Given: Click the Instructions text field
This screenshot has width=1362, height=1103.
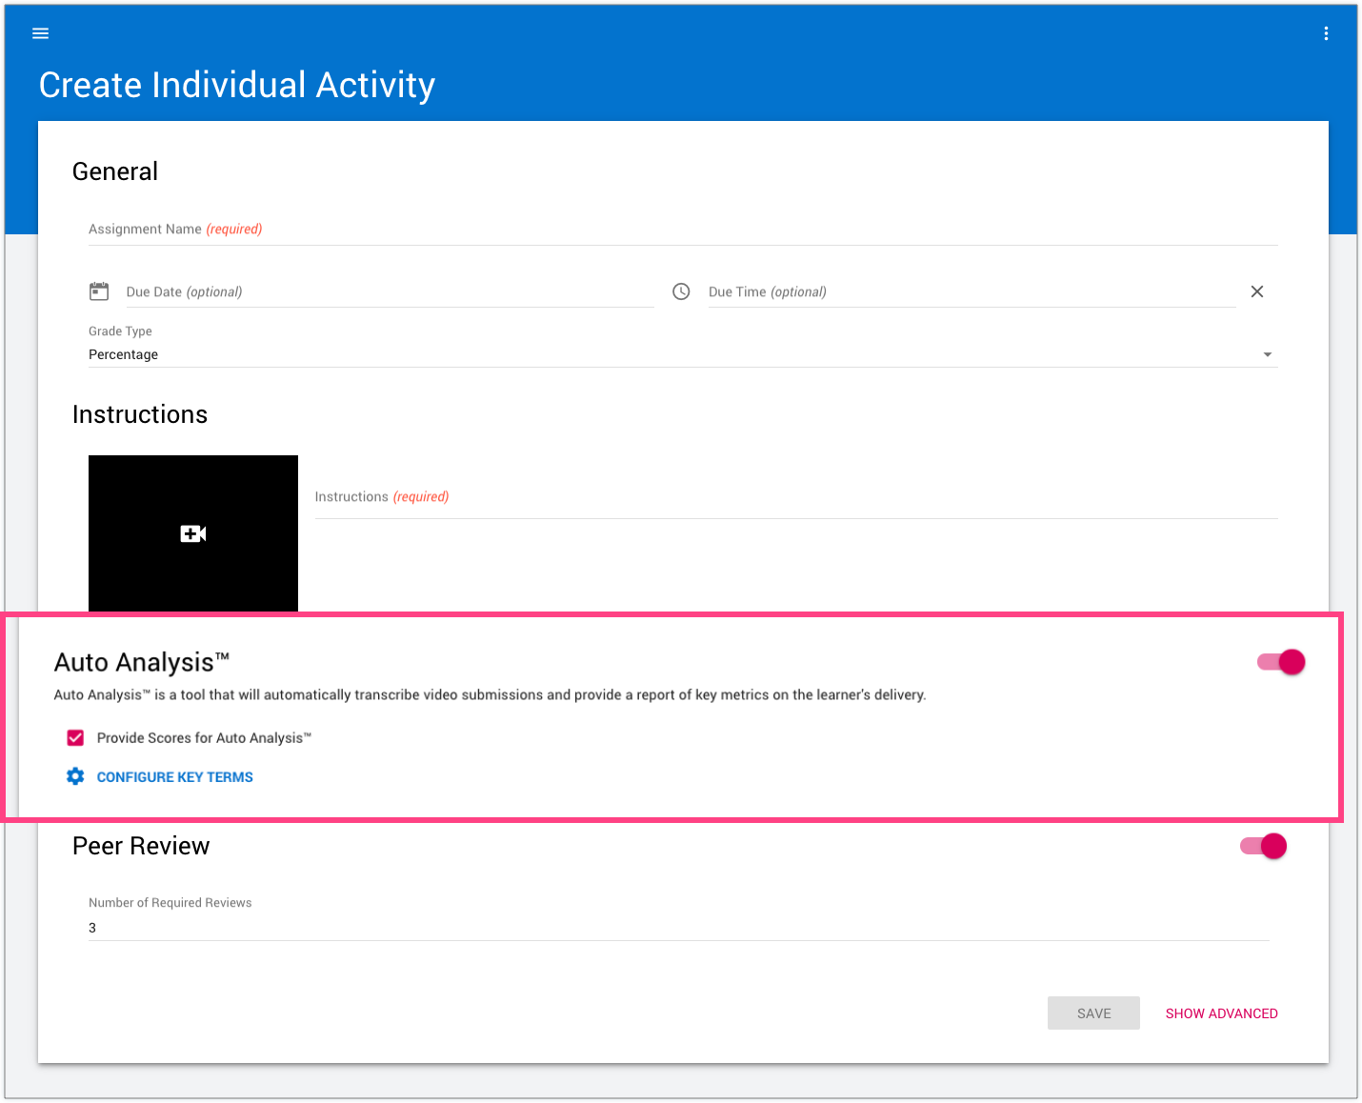Looking at the screenshot, I should click(795, 497).
